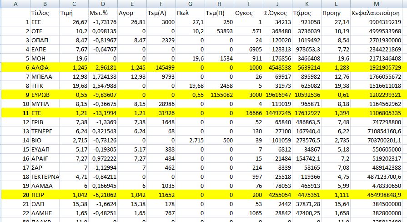This screenshot has width=407, height=222.
Task: Select column L header
Action: pos(336,4)
